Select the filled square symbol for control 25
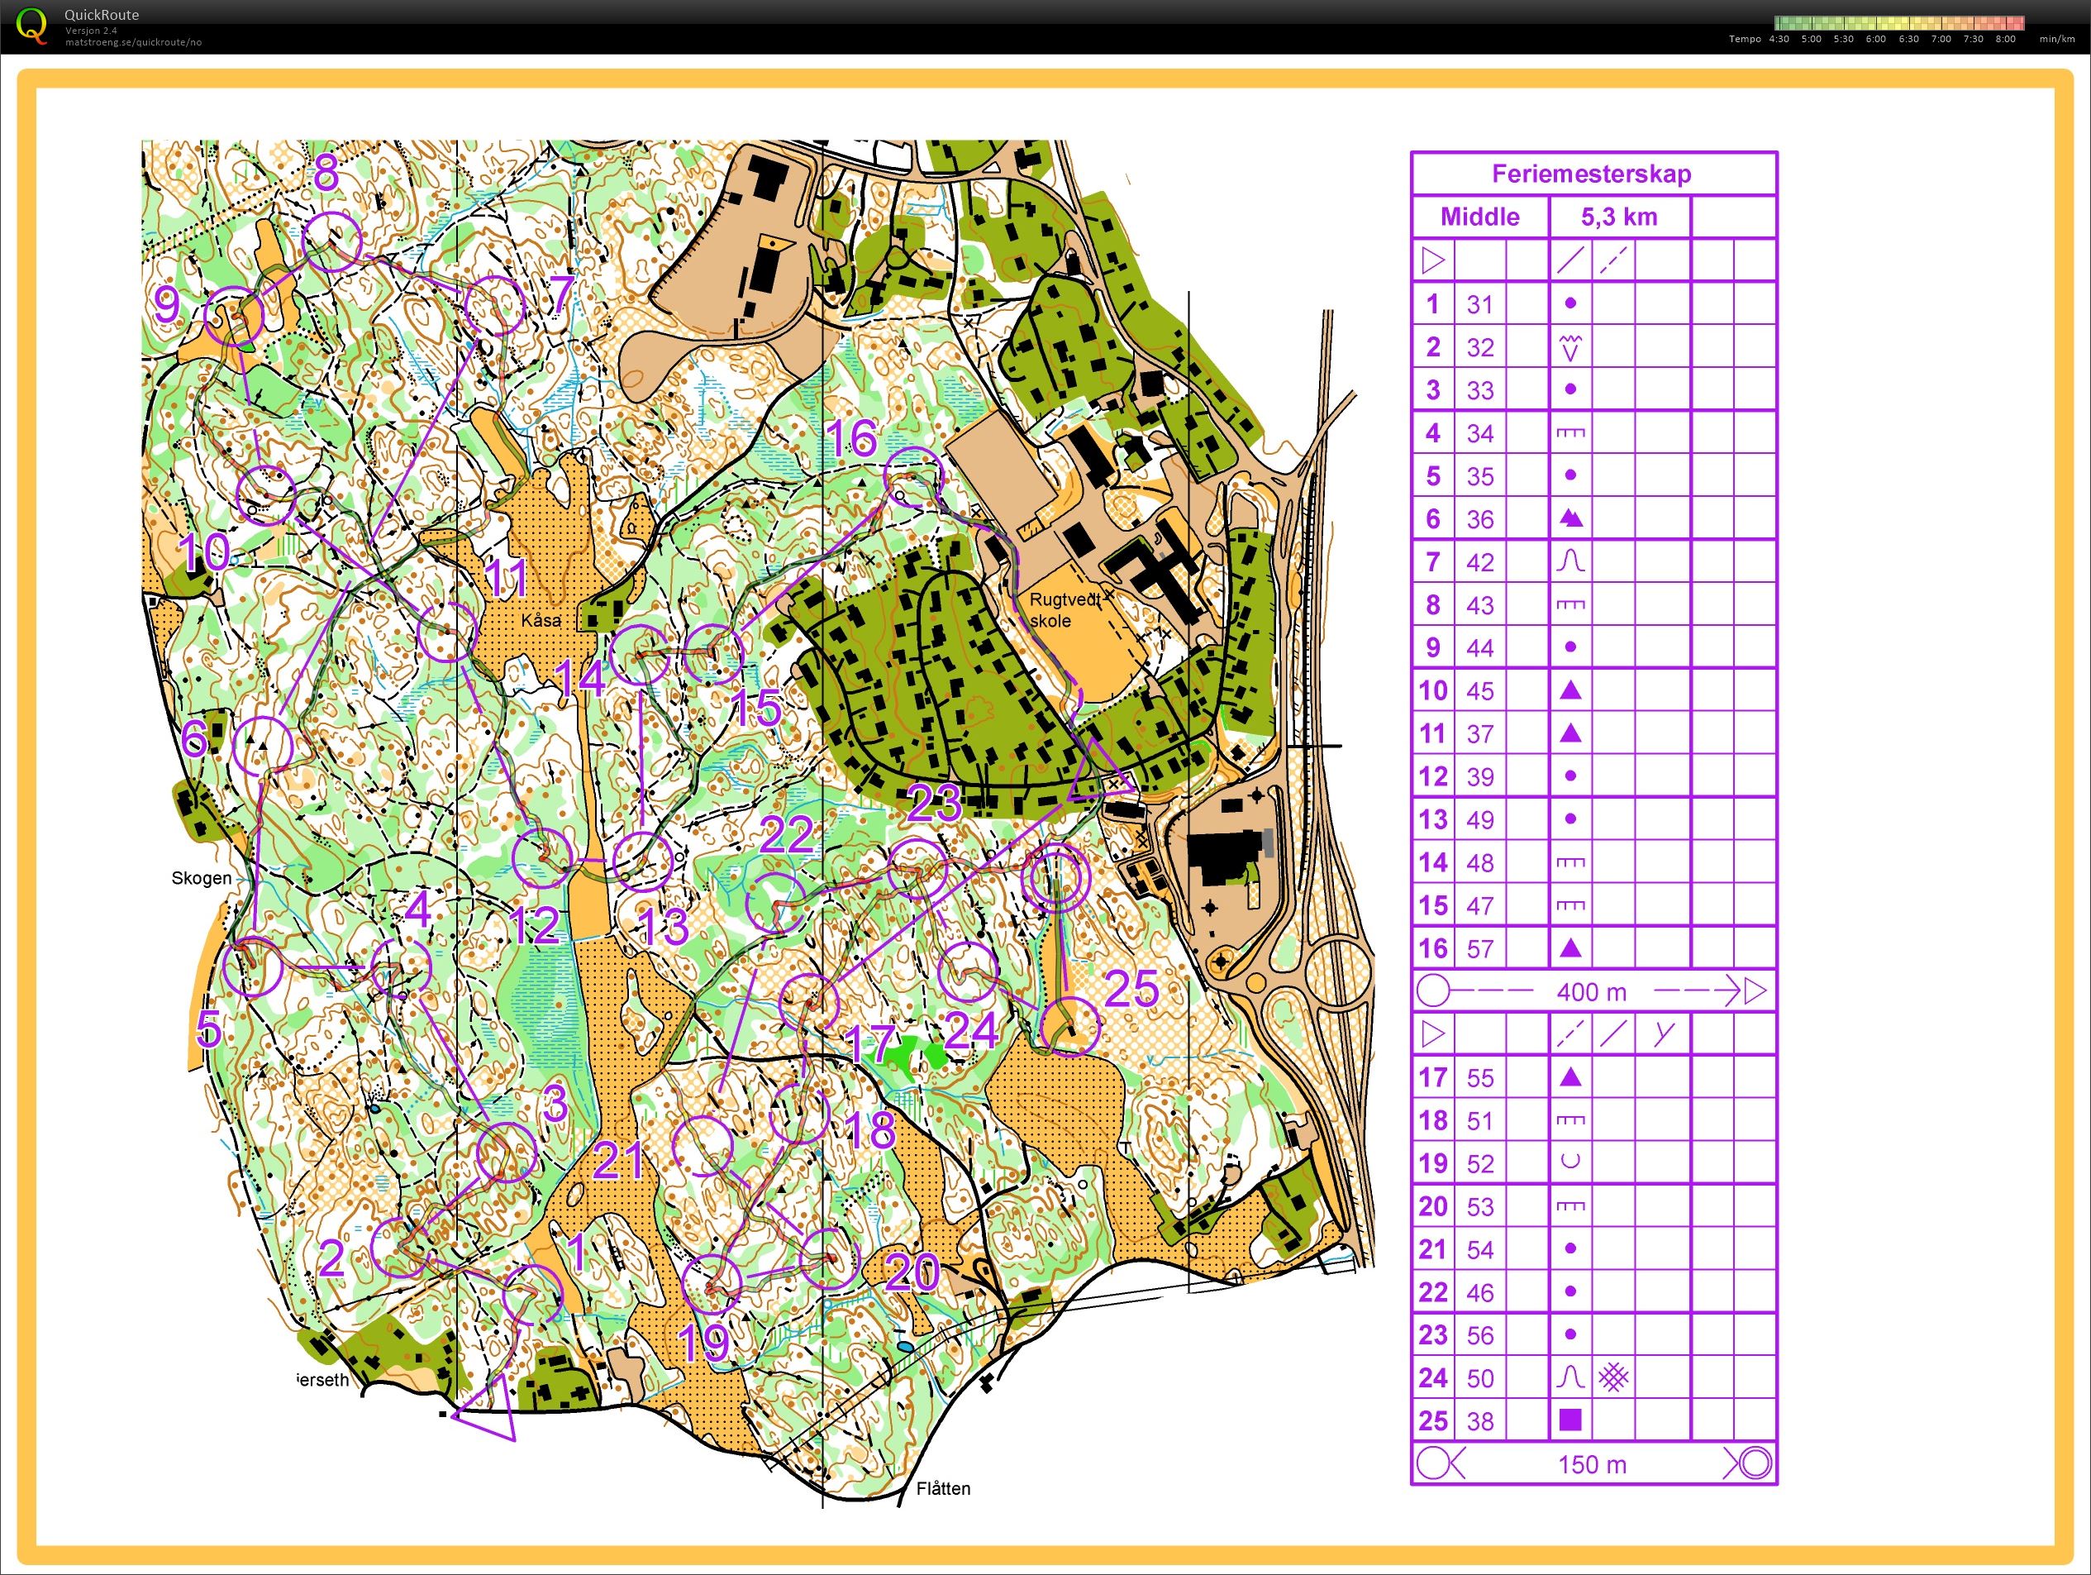The height and width of the screenshot is (1575, 2091). click(x=1570, y=1420)
